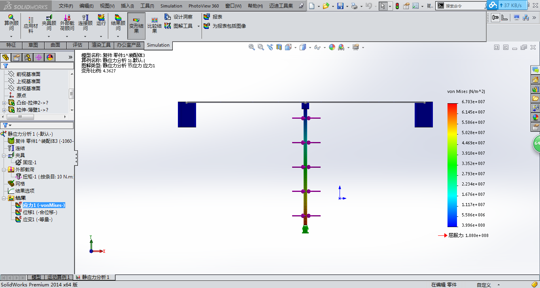Open the Connections Advisor (连接顾问)
The height and width of the screenshot is (288, 540).
coord(85,23)
